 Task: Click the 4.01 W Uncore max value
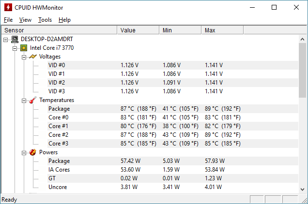[x=213, y=187]
